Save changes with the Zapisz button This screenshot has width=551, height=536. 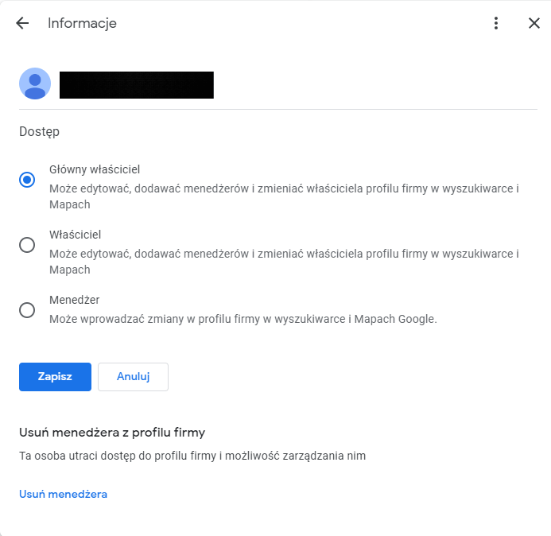tap(55, 377)
